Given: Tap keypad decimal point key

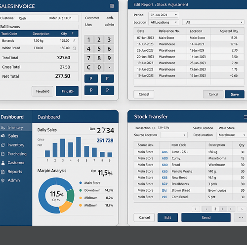Looking at the screenshot, I should 109,68.
